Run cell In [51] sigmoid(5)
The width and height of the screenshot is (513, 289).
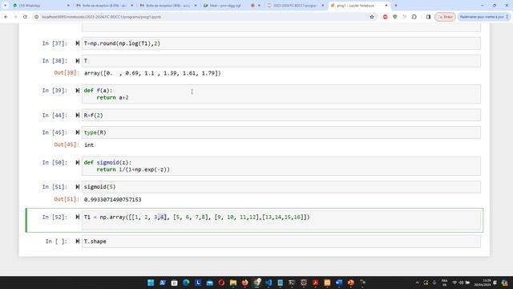[78, 187]
